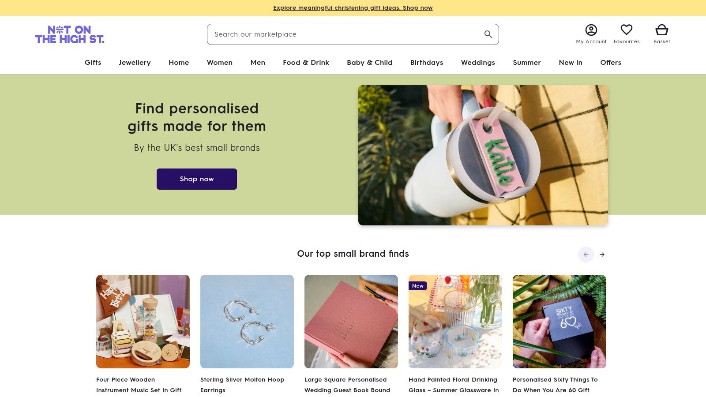Open My Account profile icon
Screen dimensions: 706x397
click(591, 30)
